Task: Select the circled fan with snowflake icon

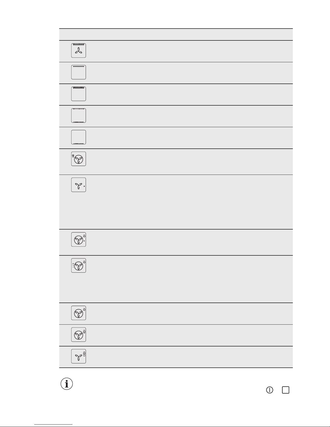Action: (79, 159)
